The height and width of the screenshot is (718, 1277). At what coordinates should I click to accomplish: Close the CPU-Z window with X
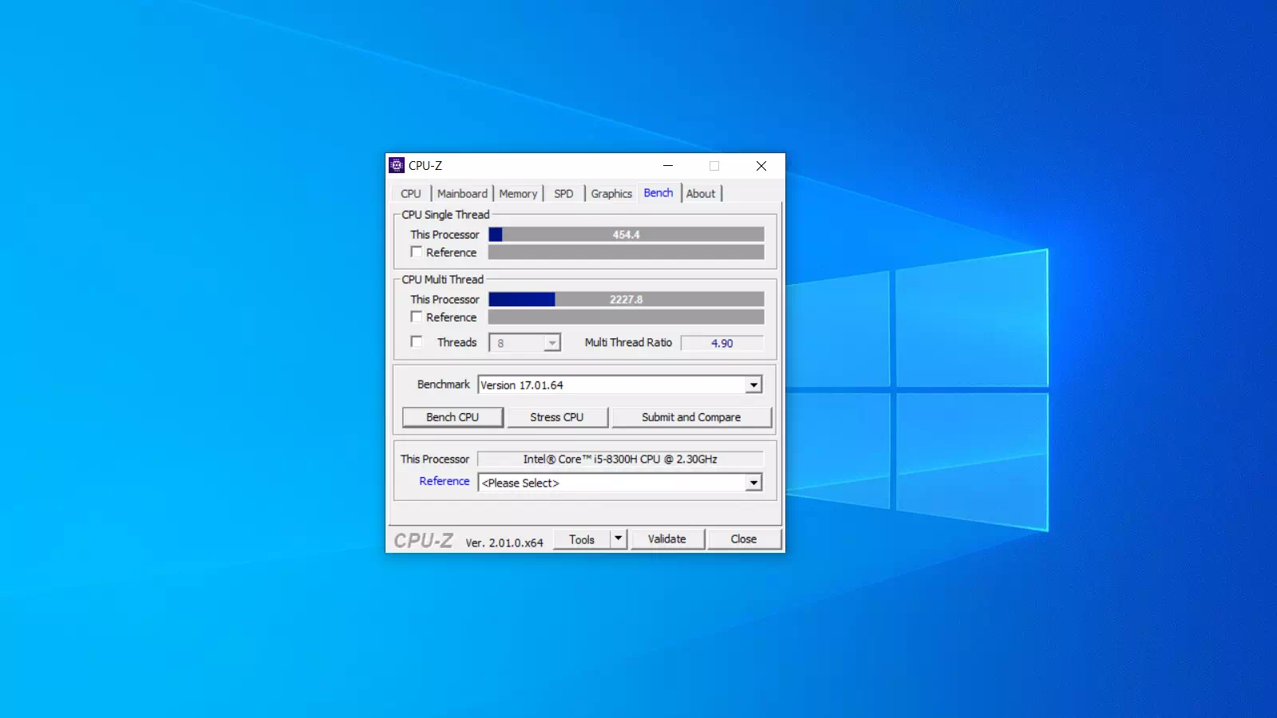point(761,166)
